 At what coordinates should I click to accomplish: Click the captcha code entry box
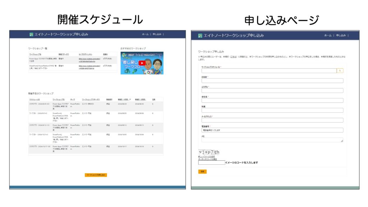click(x=211, y=162)
